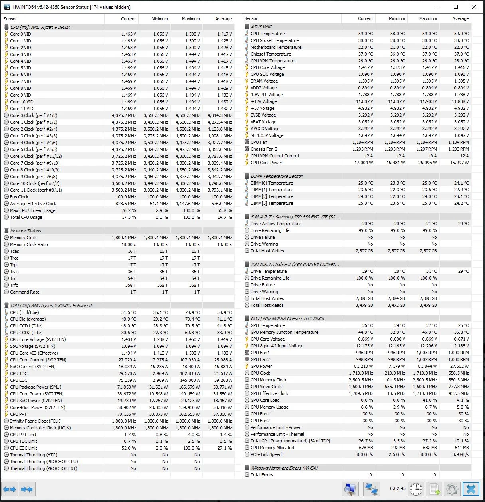Start logging with the sheet-plus button

(x=434, y=489)
